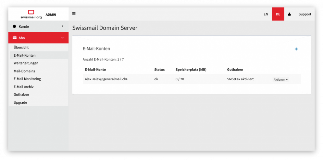Click the Speicherplatz (MB) column header
The width and height of the screenshot is (323, 160).
click(191, 70)
